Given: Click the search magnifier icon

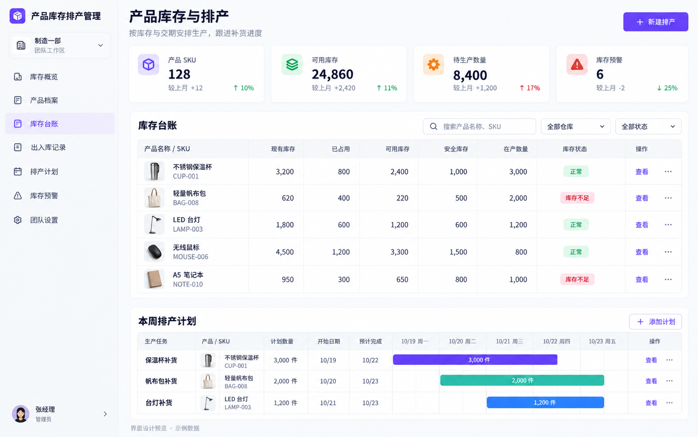Looking at the screenshot, I should tap(433, 126).
